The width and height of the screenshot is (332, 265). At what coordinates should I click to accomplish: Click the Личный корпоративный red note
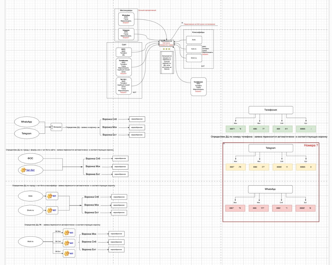pyautogui.click(x=147, y=10)
